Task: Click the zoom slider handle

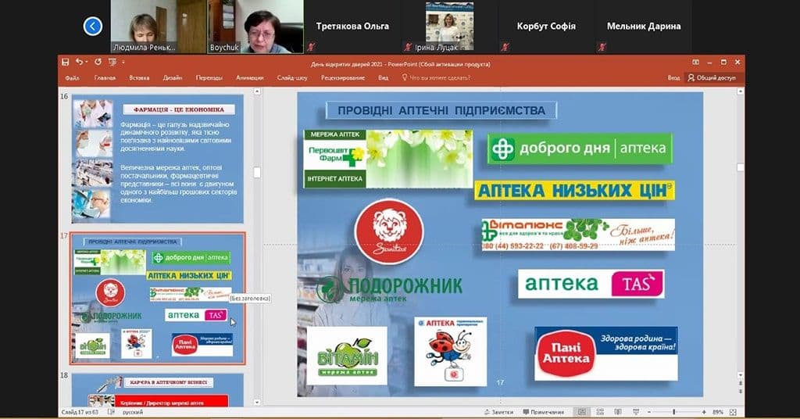Action: tap(674, 412)
